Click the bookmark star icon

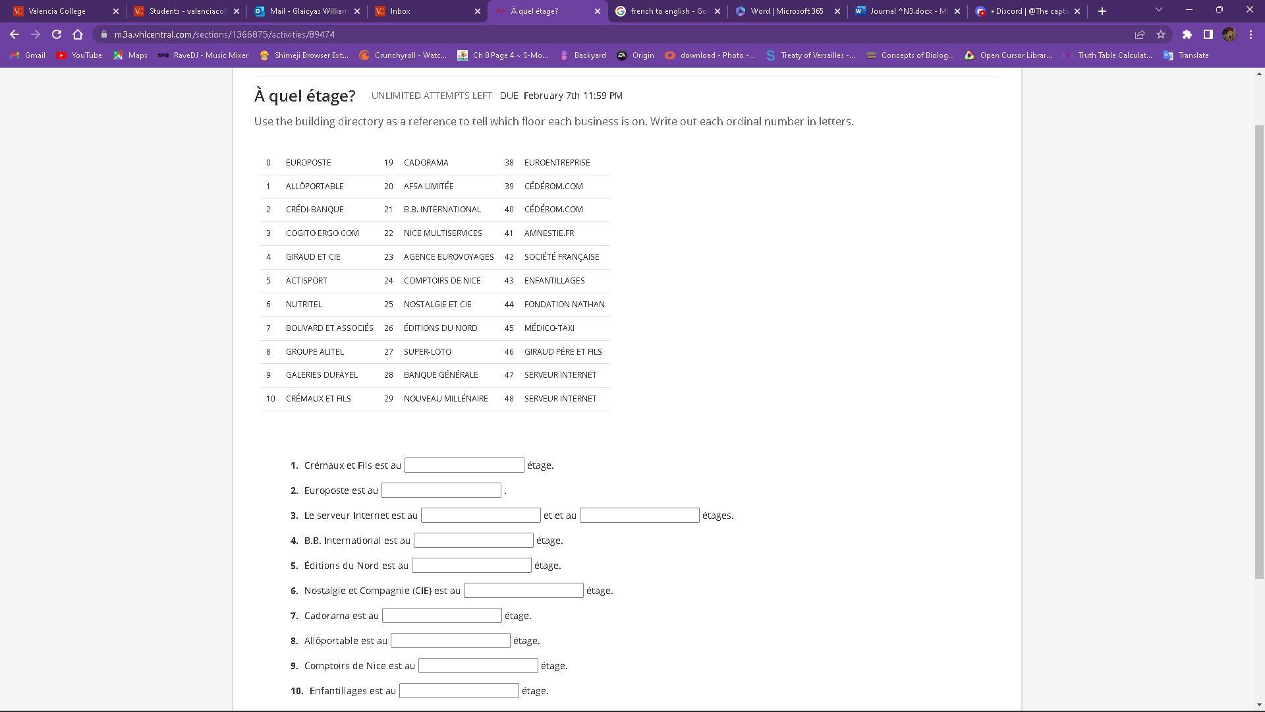click(x=1161, y=34)
